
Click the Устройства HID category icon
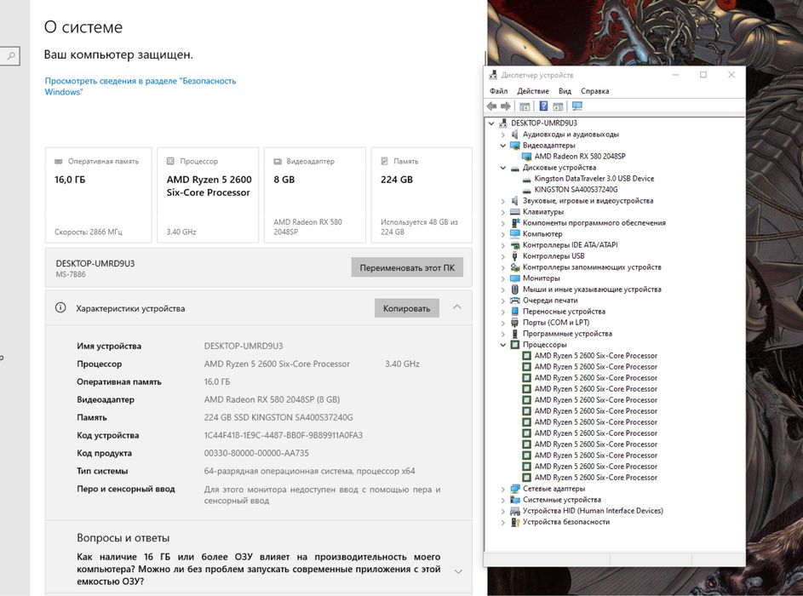(514, 511)
